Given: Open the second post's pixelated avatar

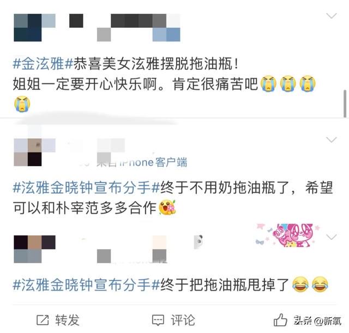Looking at the screenshot, I should (34, 152).
